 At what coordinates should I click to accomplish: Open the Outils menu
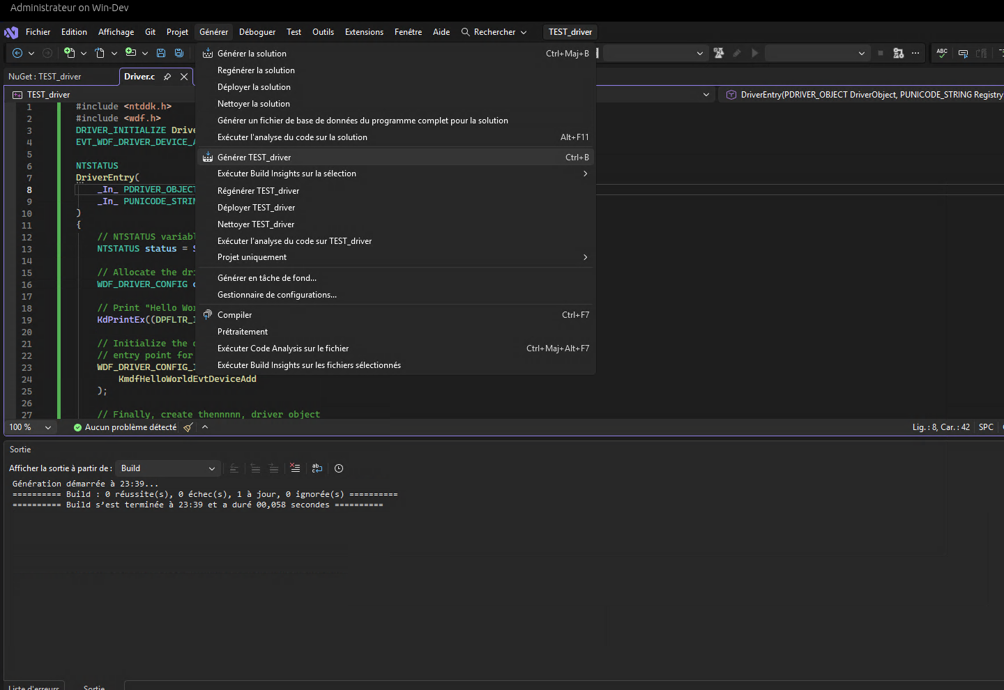pyautogui.click(x=323, y=32)
